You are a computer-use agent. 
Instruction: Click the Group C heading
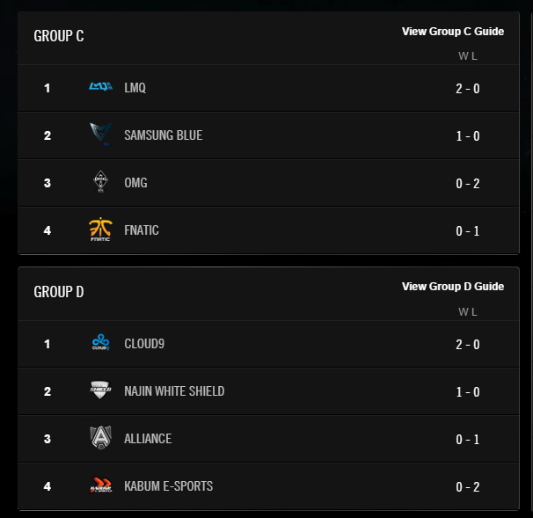(59, 36)
